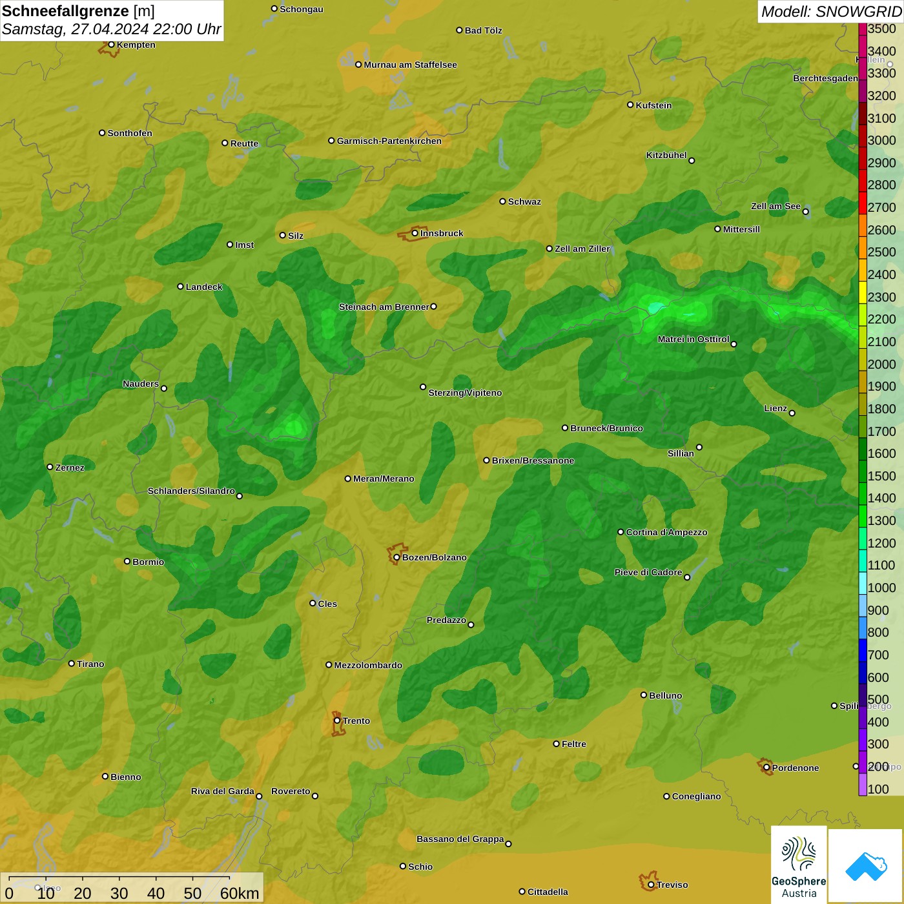Click the Riva del Garda label
The image size is (904, 904).
point(222,791)
